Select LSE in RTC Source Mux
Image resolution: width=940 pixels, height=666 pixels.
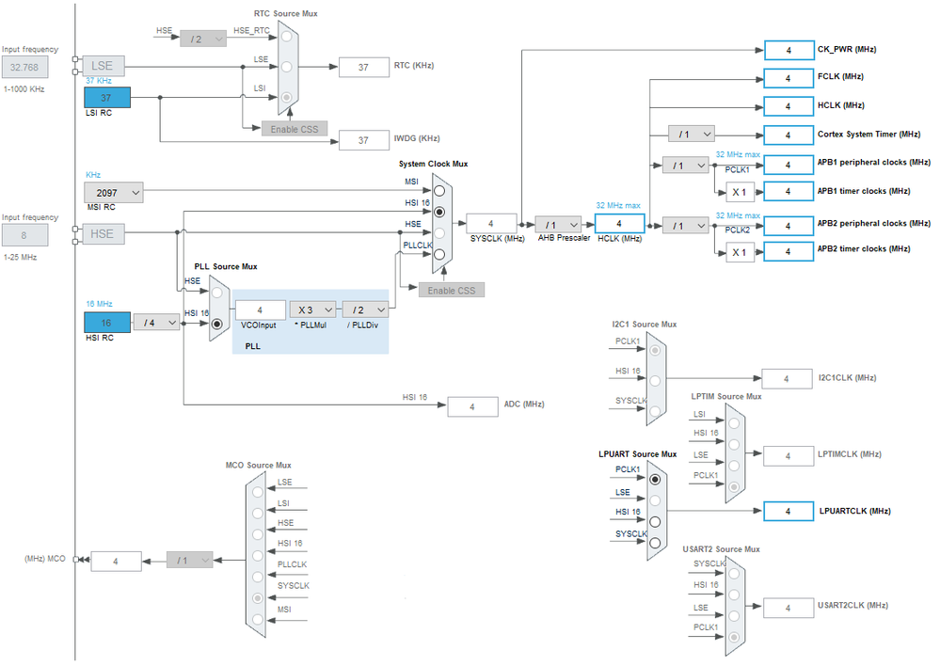point(287,67)
